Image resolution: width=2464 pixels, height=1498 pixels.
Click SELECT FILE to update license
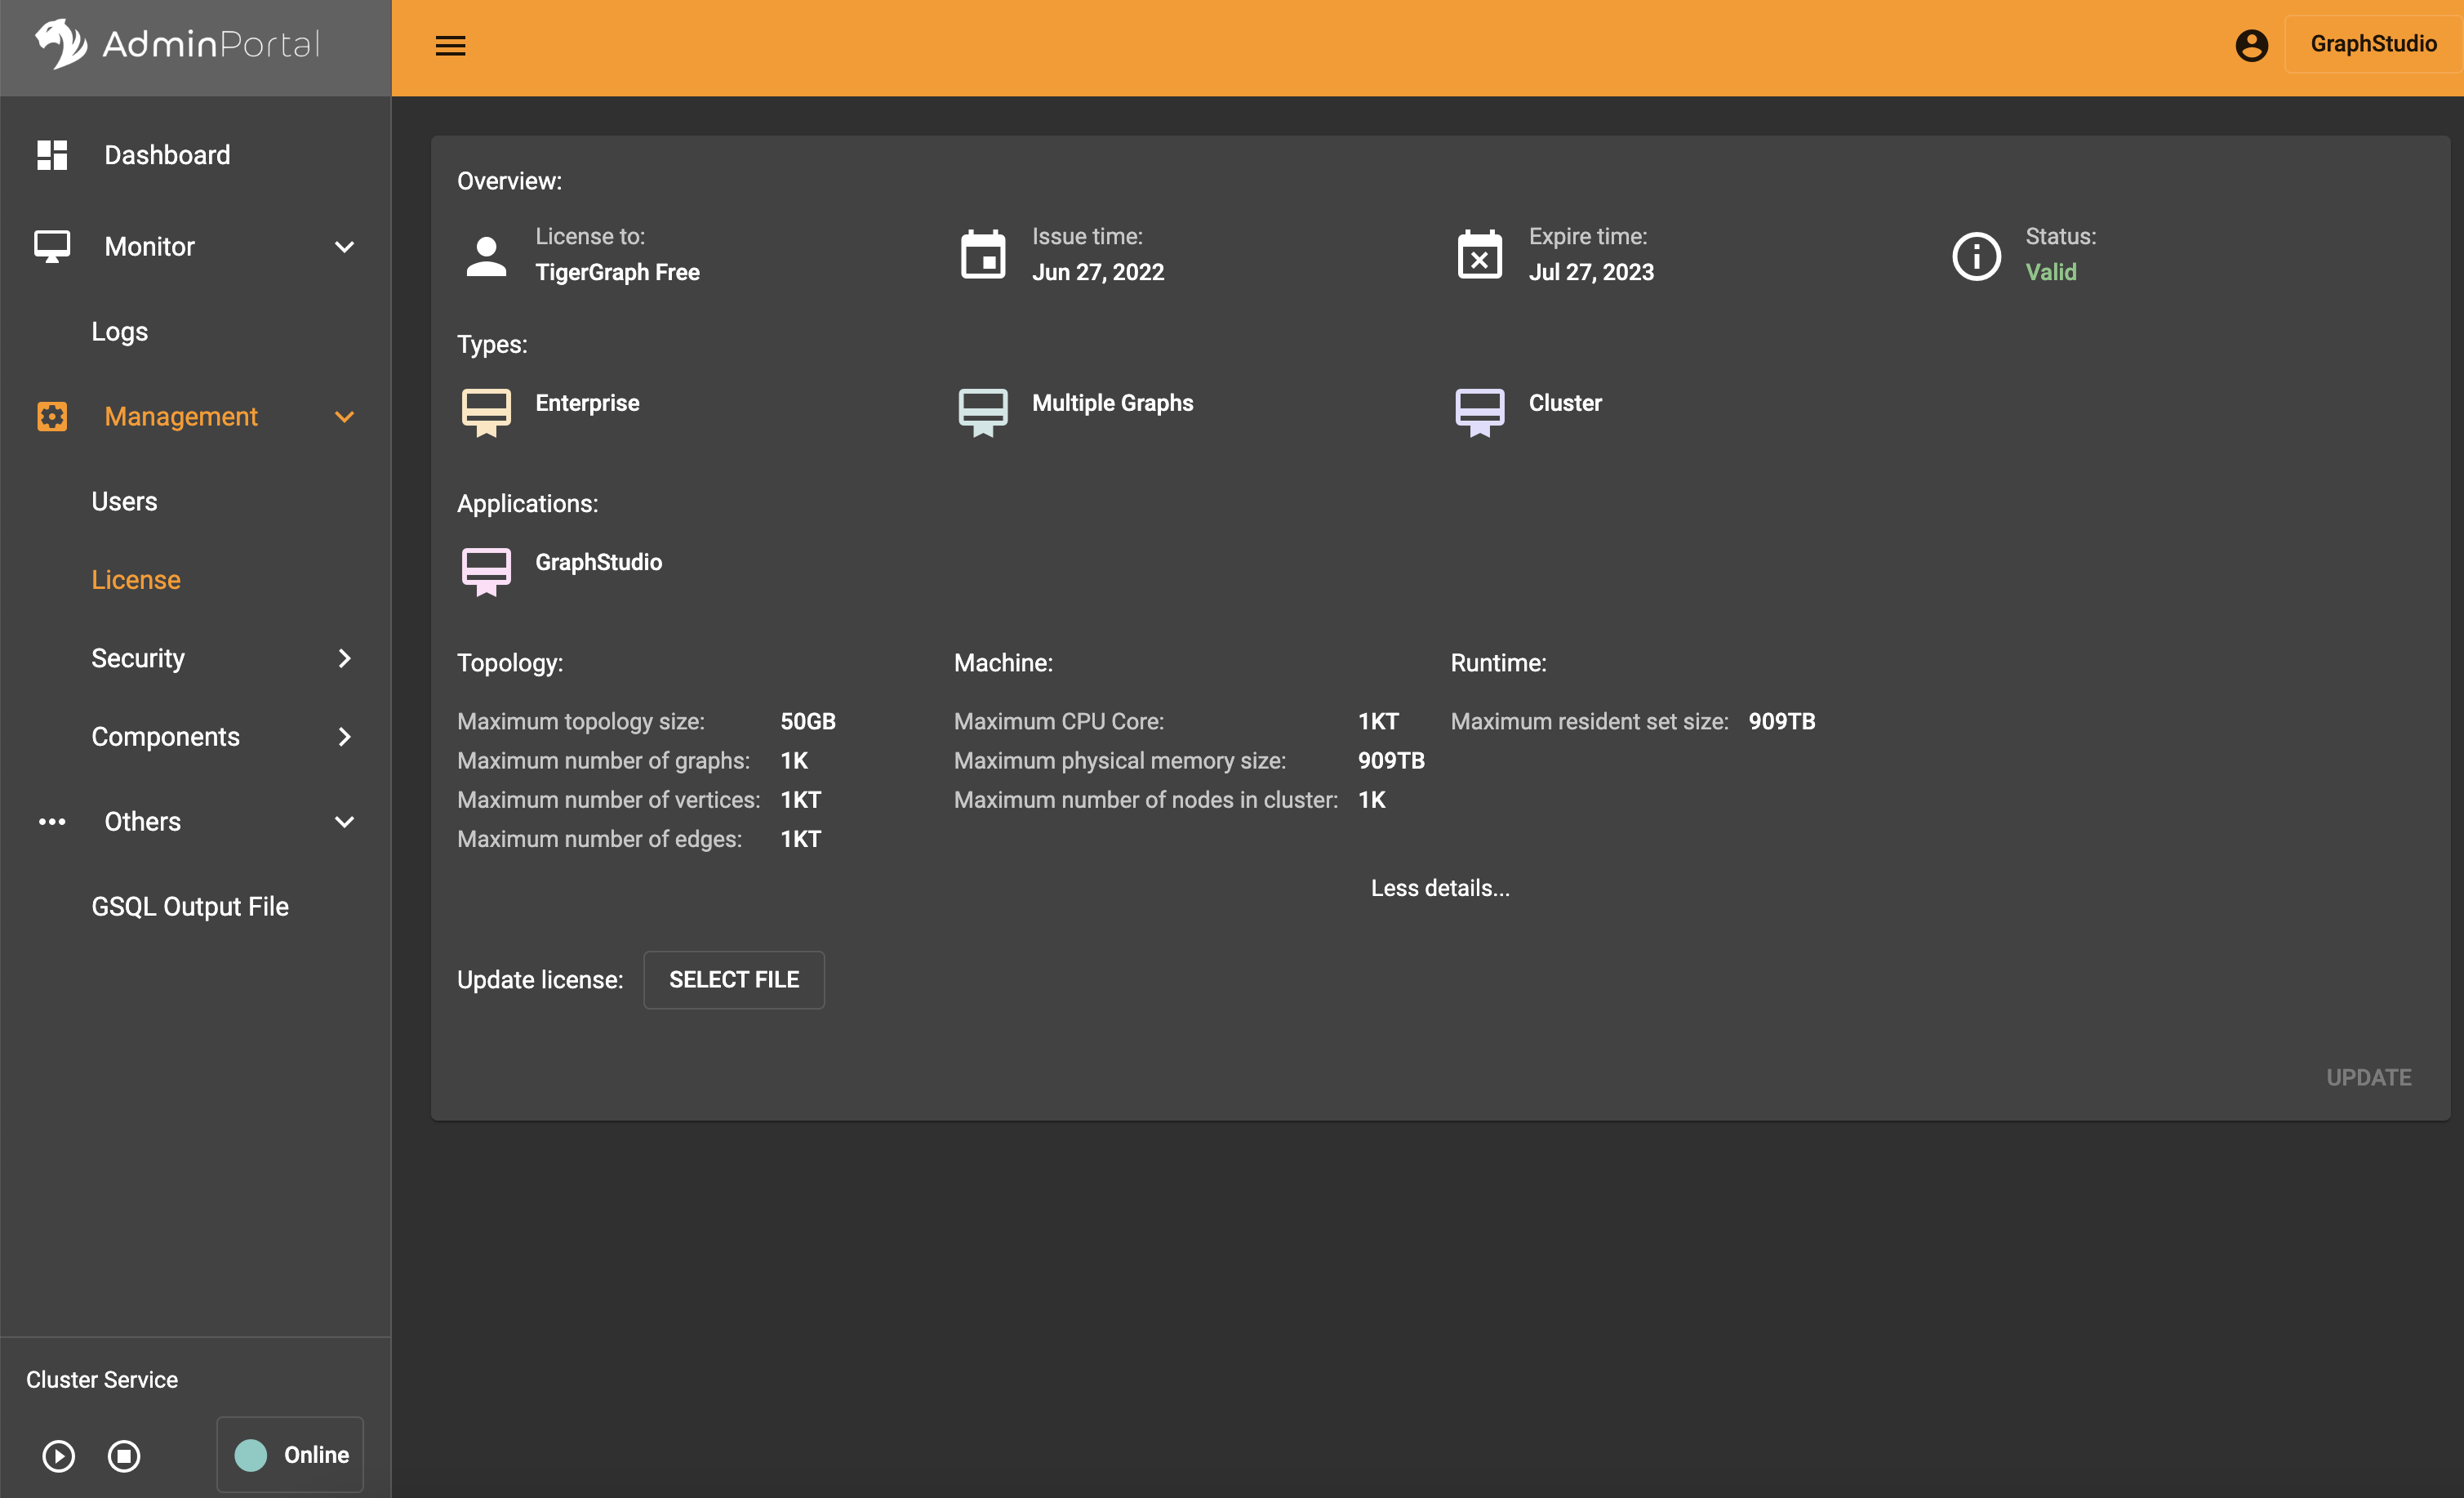tap(734, 979)
